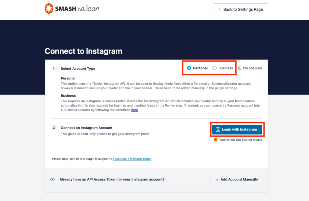Go back via Back to Settings Page
309x201 pixels.
[x=240, y=9]
